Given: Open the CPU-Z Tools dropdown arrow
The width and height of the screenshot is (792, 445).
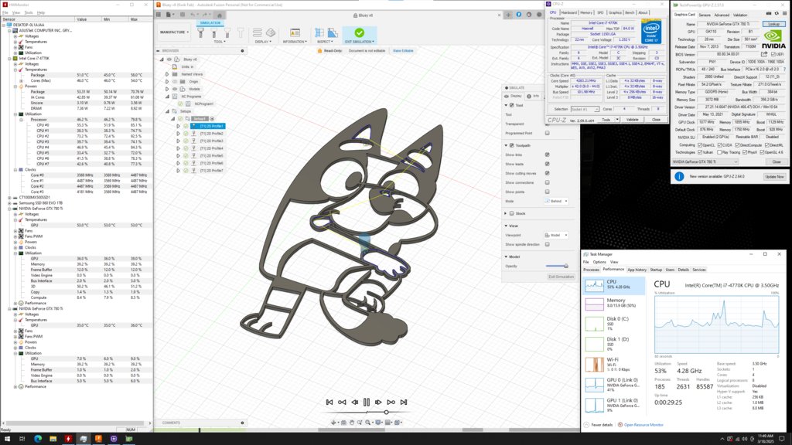Looking at the screenshot, I should pos(616,120).
